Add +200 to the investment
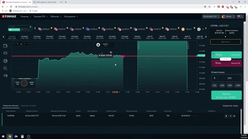Viewport: 248px width, 139px height. click(230, 85)
